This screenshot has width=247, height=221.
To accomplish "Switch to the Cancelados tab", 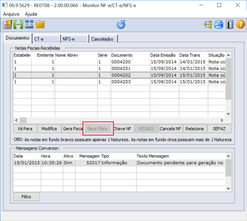I will [x=103, y=39].
